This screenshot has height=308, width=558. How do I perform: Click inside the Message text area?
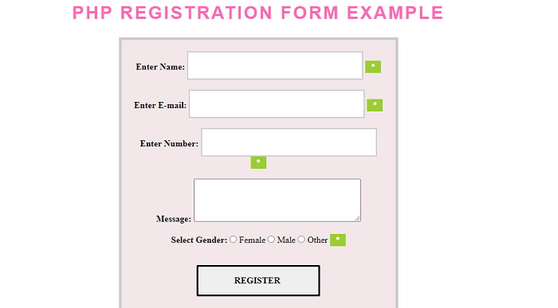click(x=277, y=201)
